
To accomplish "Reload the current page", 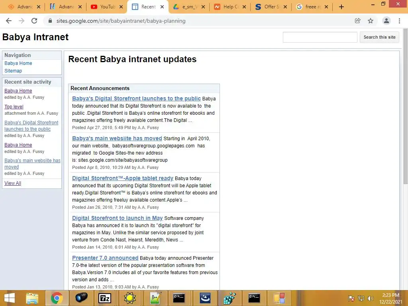I will [34, 21].
